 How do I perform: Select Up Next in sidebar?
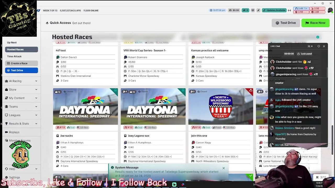click(12, 43)
